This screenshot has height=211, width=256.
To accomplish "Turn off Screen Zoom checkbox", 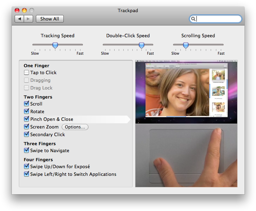I will [26, 127].
